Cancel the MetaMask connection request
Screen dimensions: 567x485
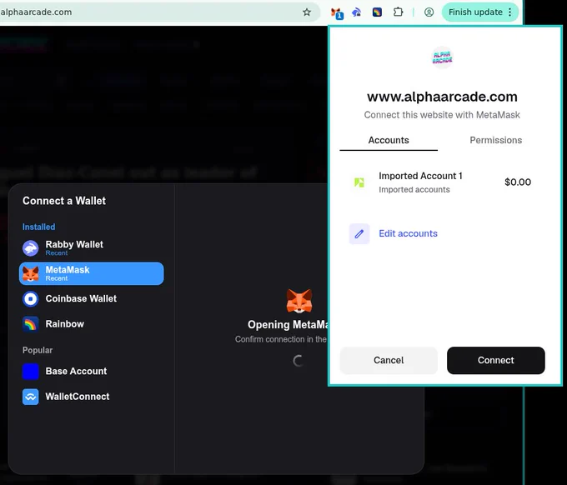(389, 360)
